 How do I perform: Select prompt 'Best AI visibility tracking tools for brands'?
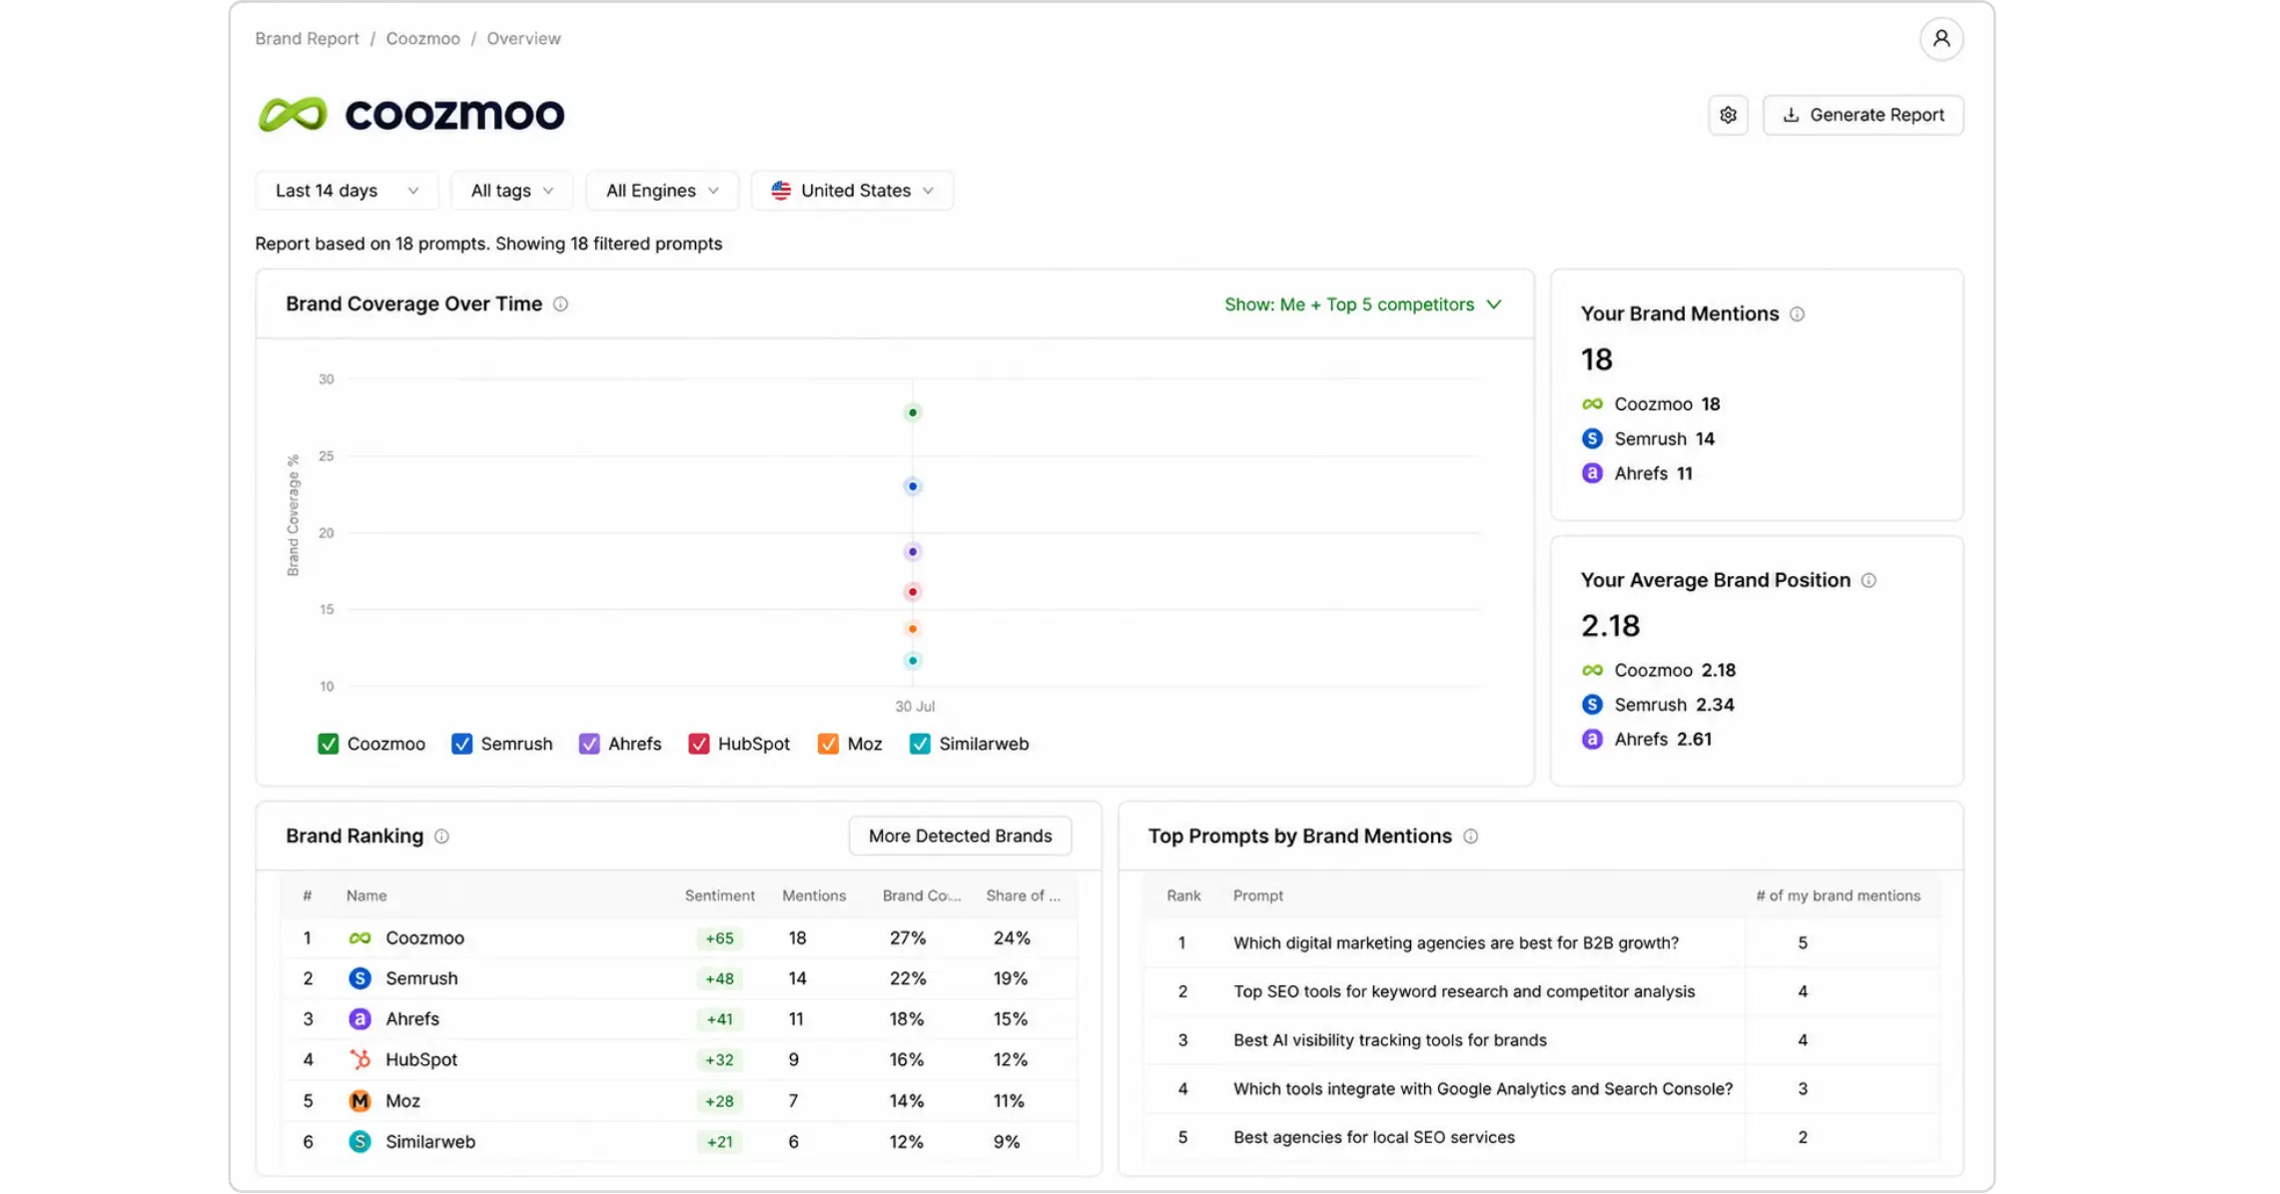point(1389,1041)
